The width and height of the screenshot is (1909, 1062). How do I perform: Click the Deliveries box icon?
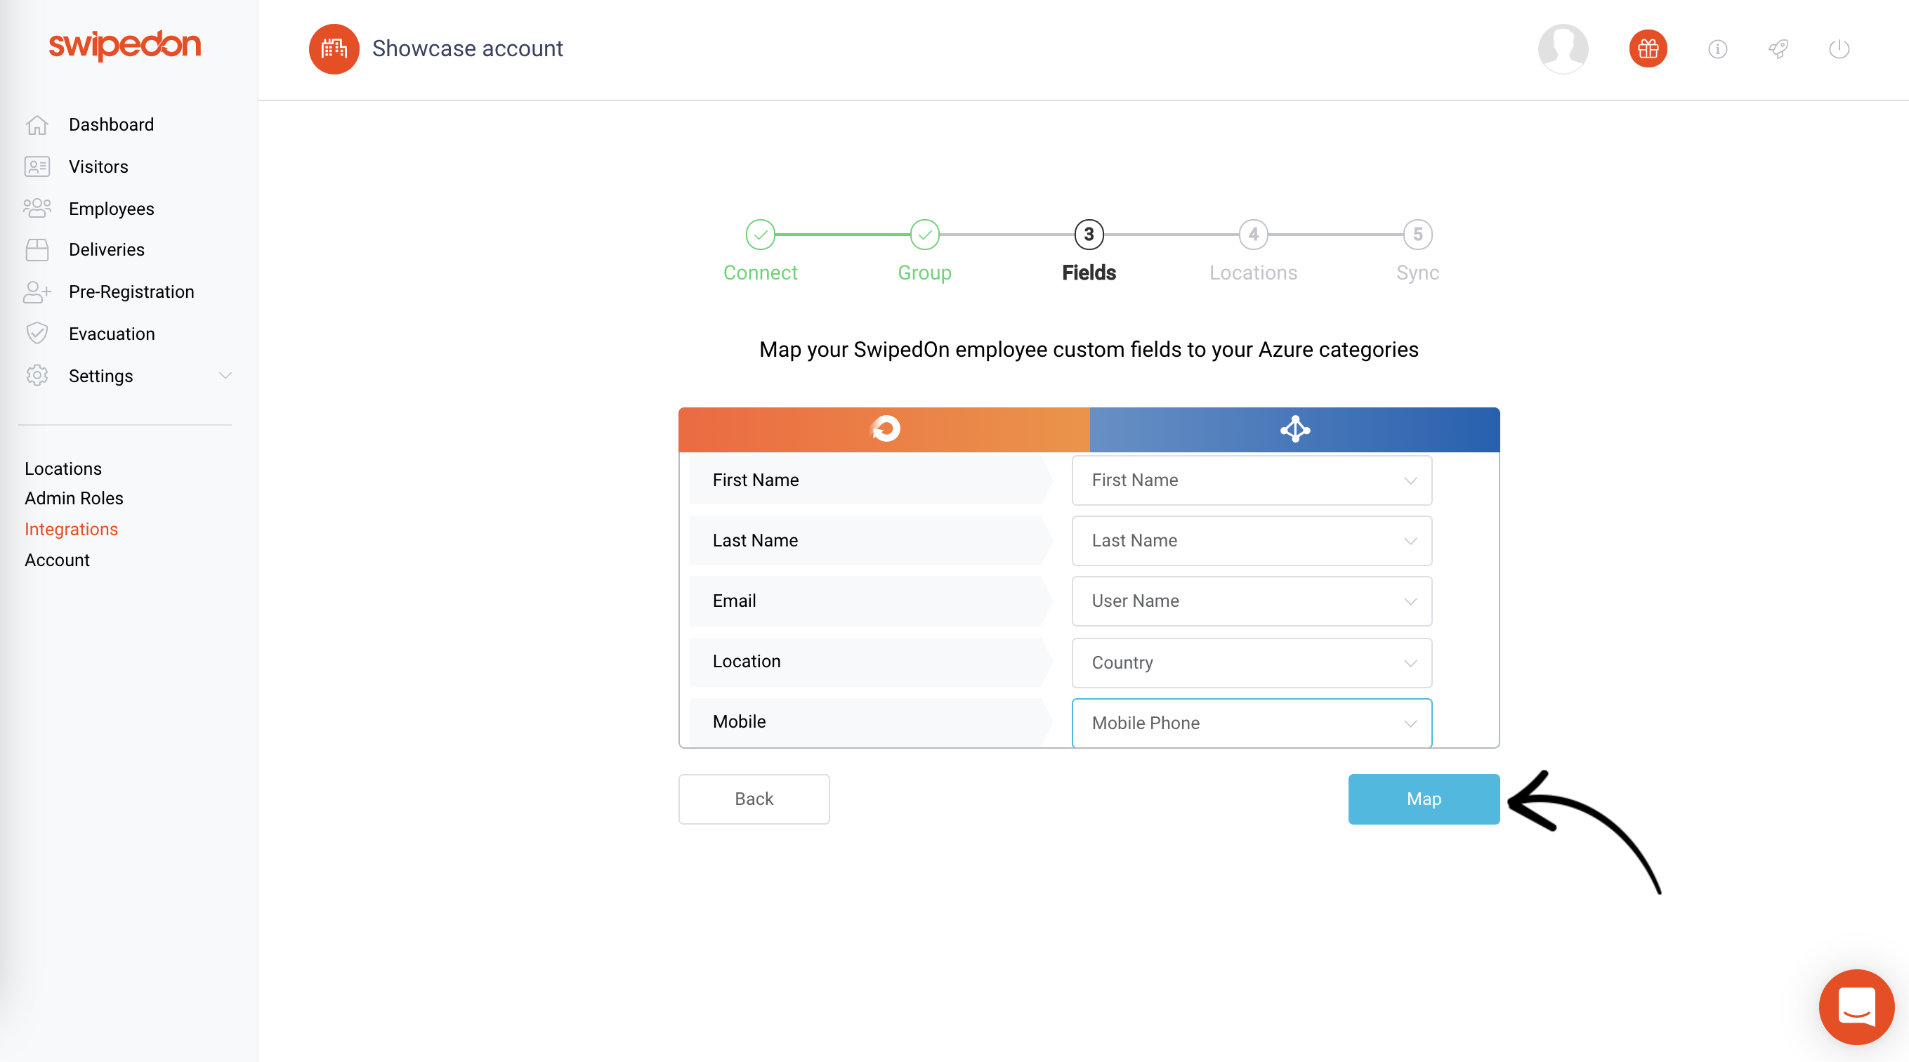click(37, 250)
